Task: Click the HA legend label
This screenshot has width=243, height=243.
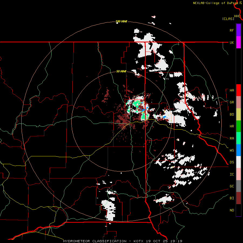Action: (x=232, y=90)
